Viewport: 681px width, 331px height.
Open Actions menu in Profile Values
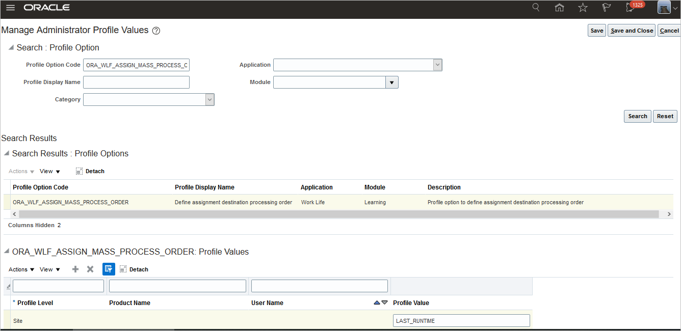coord(21,270)
